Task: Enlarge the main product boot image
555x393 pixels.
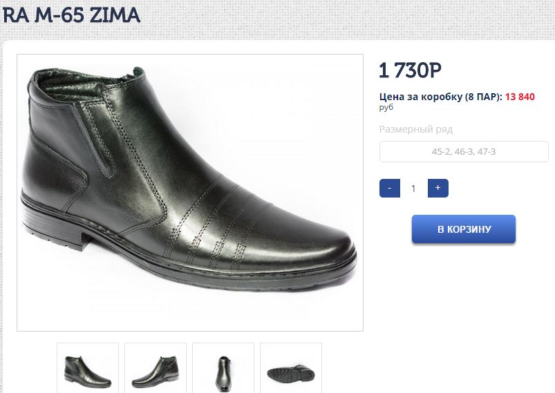Action: 190,192
